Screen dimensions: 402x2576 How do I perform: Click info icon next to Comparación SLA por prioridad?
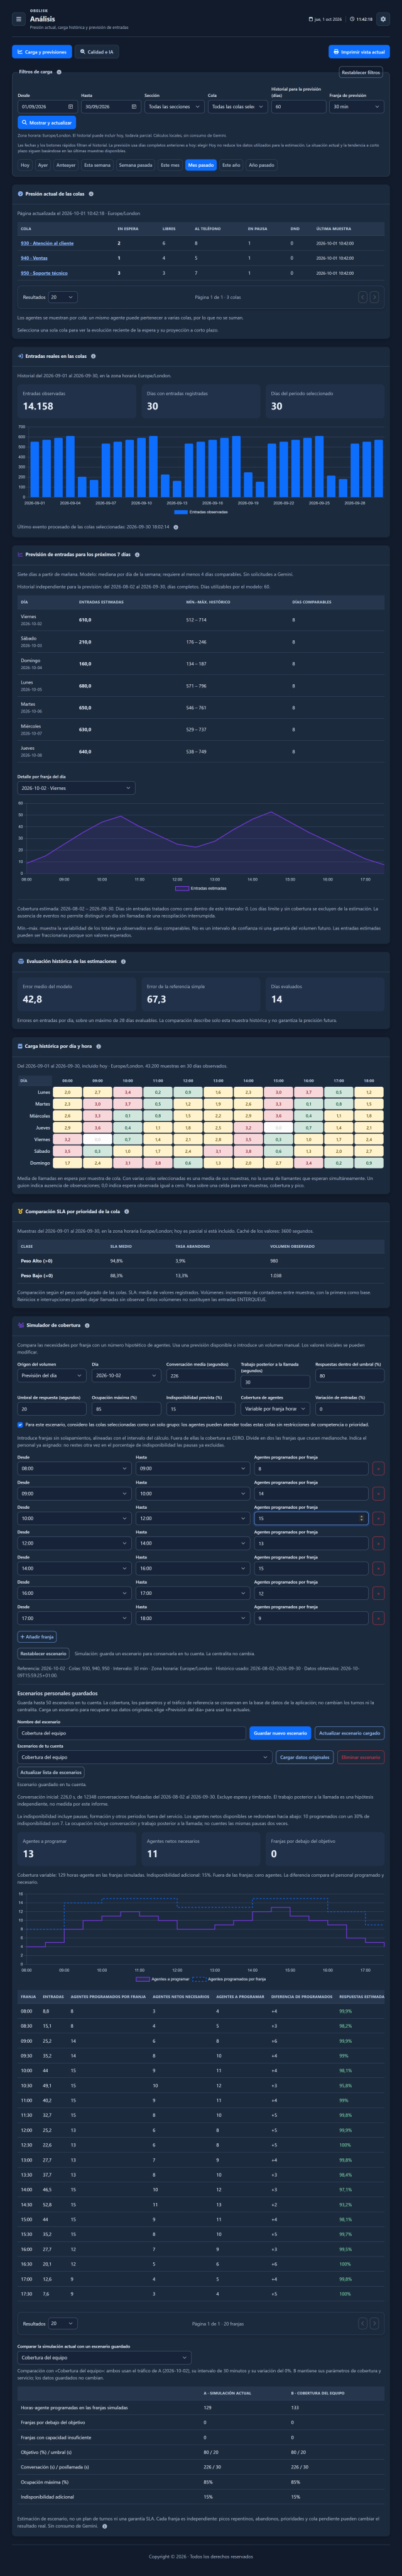pos(126,1211)
